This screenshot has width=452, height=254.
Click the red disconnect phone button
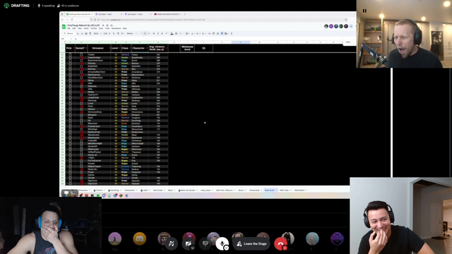pyautogui.click(x=280, y=243)
